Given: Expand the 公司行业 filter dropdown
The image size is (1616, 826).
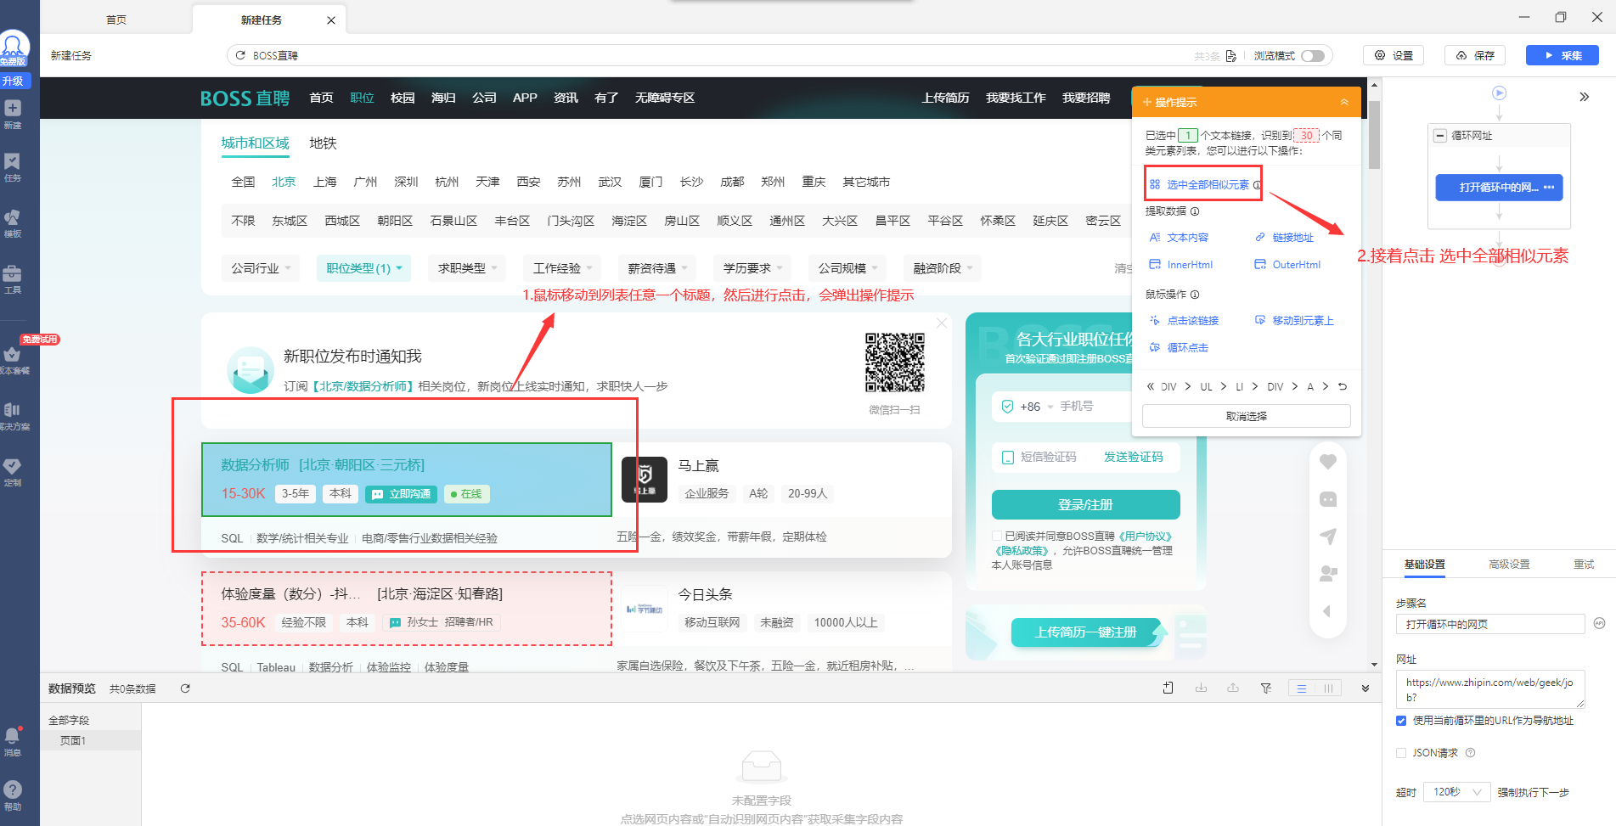Looking at the screenshot, I should click(x=261, y=268).
